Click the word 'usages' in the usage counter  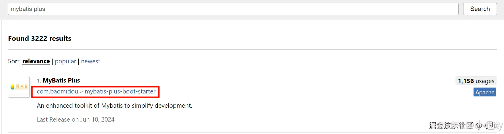point(484,81)
